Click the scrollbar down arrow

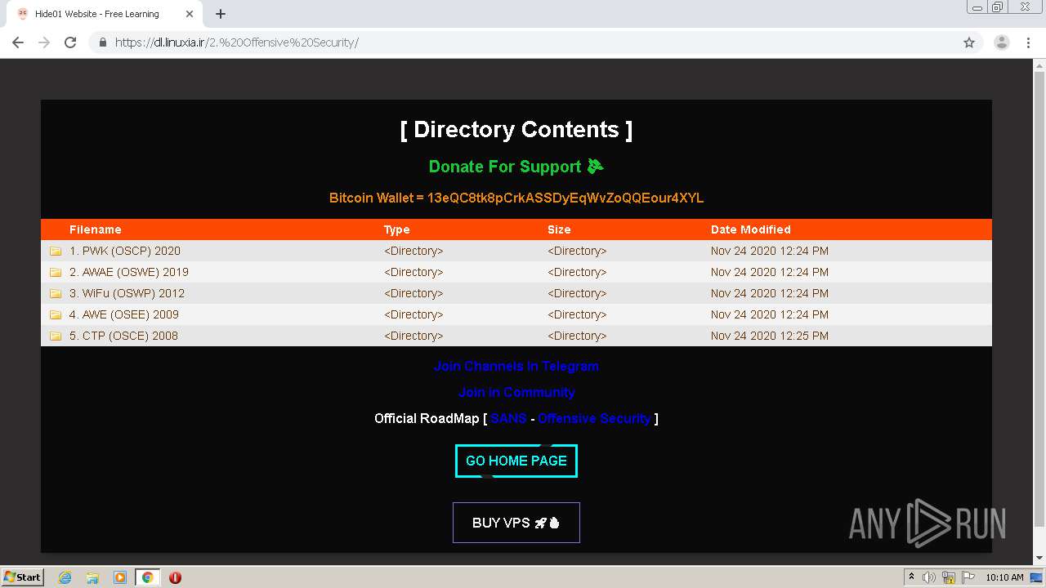[1039, 559]
